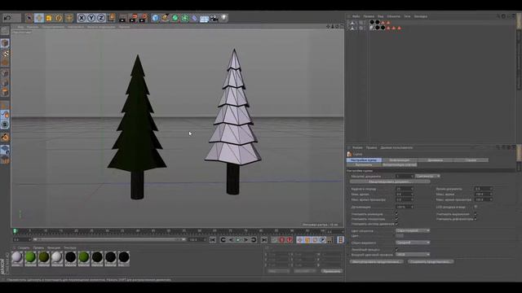Open Mode menu in Attributes panel
Screen dimensions: 522x293
pyautogui.click(x=357, y=147)
